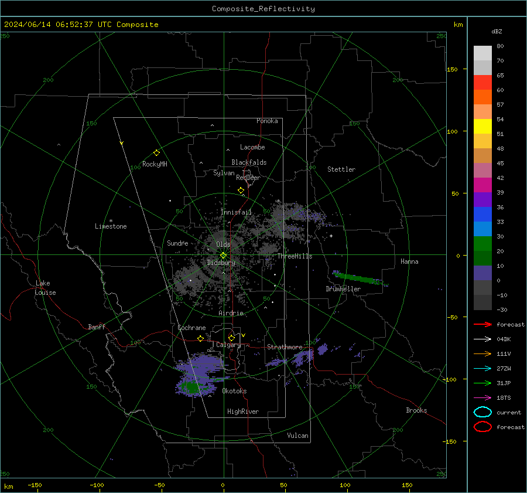527x493 pixels.
Task: Click the asterisk marker above Limestone
Action: tap(111, 221)
